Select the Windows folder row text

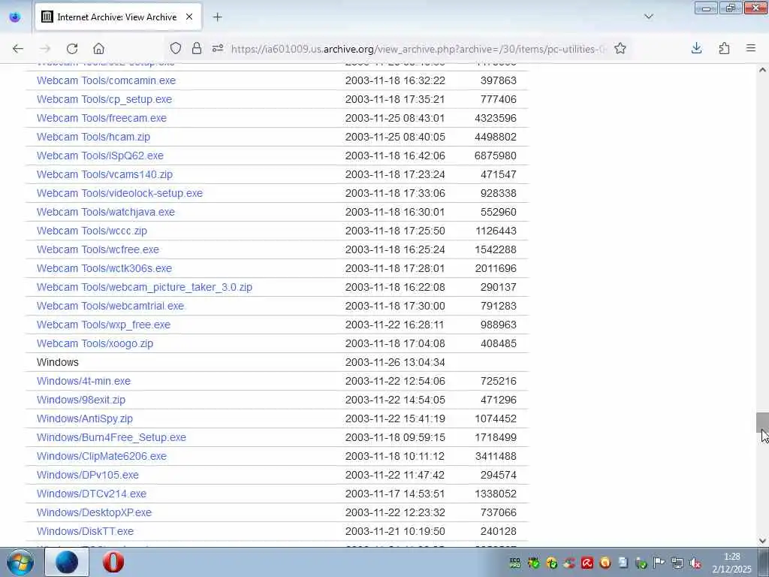pyautogui.click(x=57, y=362)
